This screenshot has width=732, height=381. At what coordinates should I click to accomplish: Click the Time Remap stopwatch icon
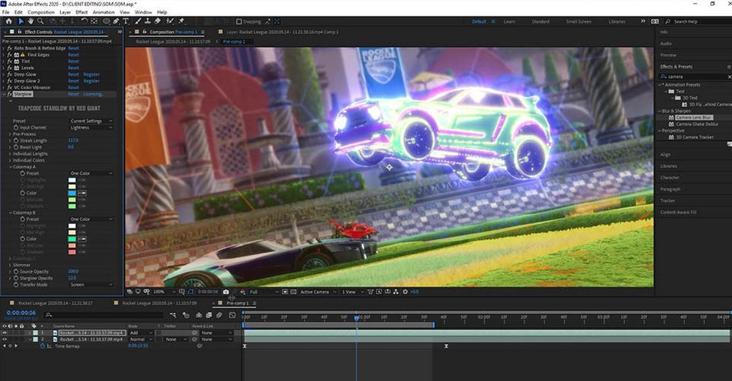pyautogui.click(x=42, y=346)
